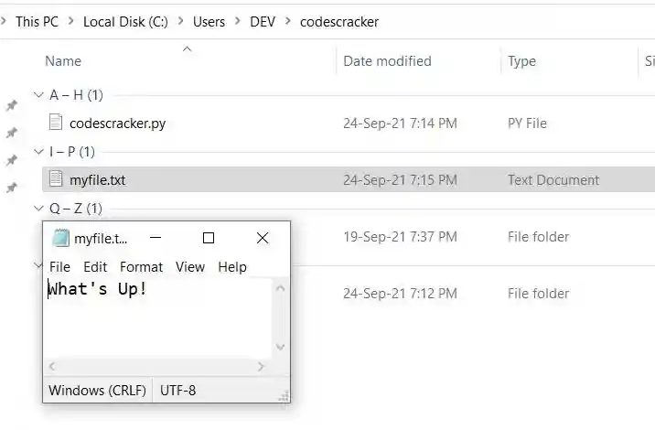Open the Notepad Format menu
This screenshot has height=430, width=655.
(x=141, y=267)
